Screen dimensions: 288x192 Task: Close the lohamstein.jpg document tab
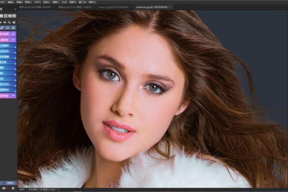[x=171, y=8]
